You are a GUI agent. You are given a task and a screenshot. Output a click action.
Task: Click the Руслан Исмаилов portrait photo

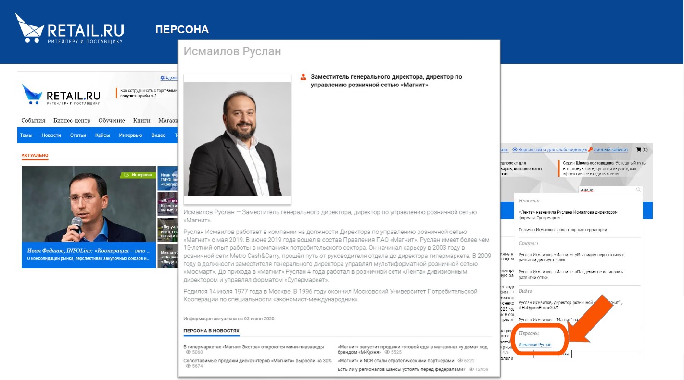[237, 139]
